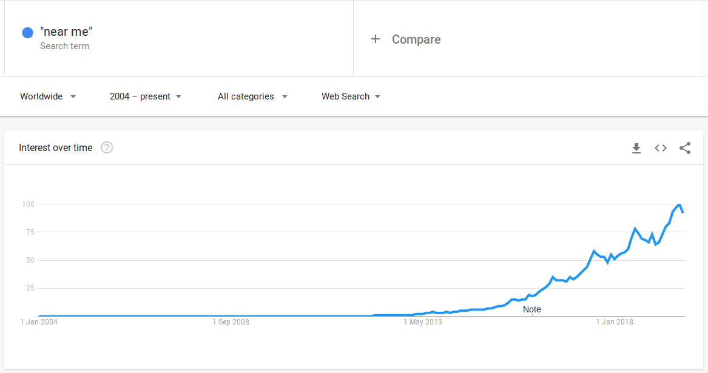708x373 pixels.
Task: Click the Compare button to add a term
Action: (416, 39)
